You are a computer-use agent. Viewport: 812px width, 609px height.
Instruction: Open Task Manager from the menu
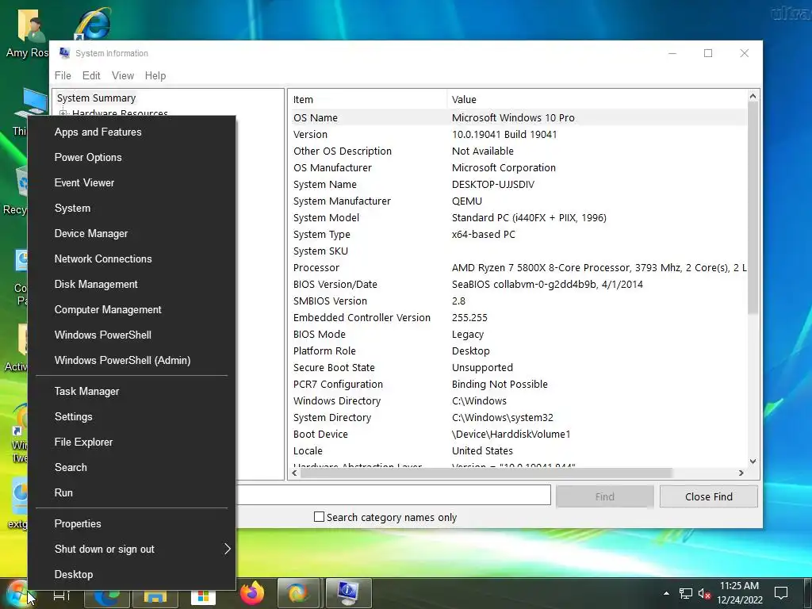point(132,392)
